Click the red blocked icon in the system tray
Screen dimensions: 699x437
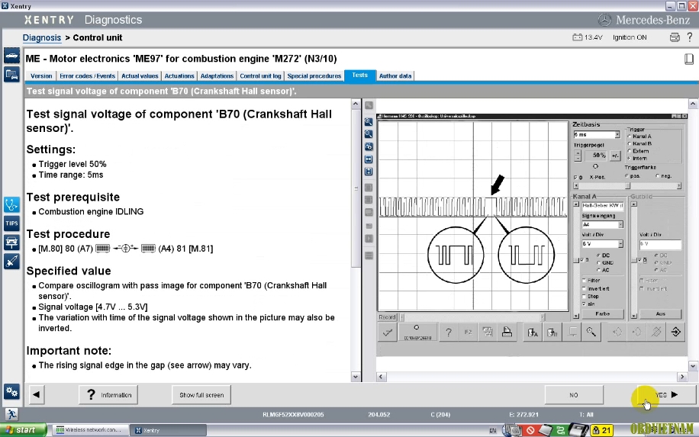pos(530,430)
